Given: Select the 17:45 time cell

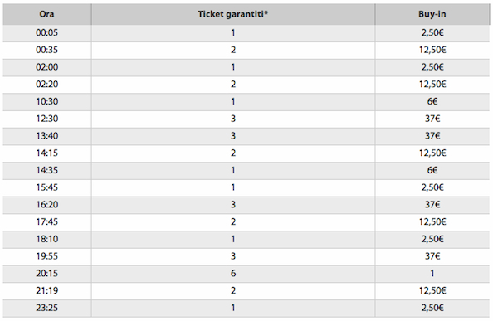Looking at the screenshot, I should click(46, 221).
